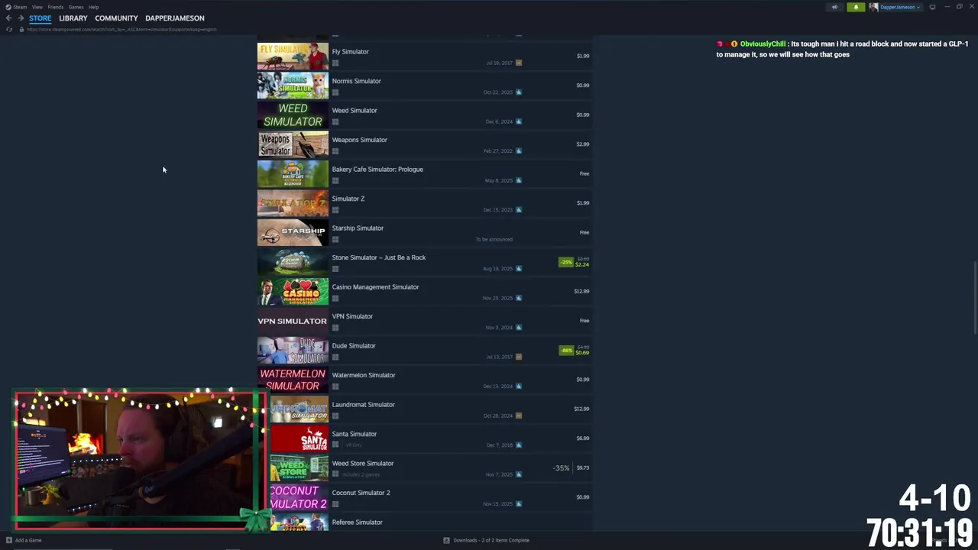Open the View menu
978x550 pixels.
tap(37, 7)
